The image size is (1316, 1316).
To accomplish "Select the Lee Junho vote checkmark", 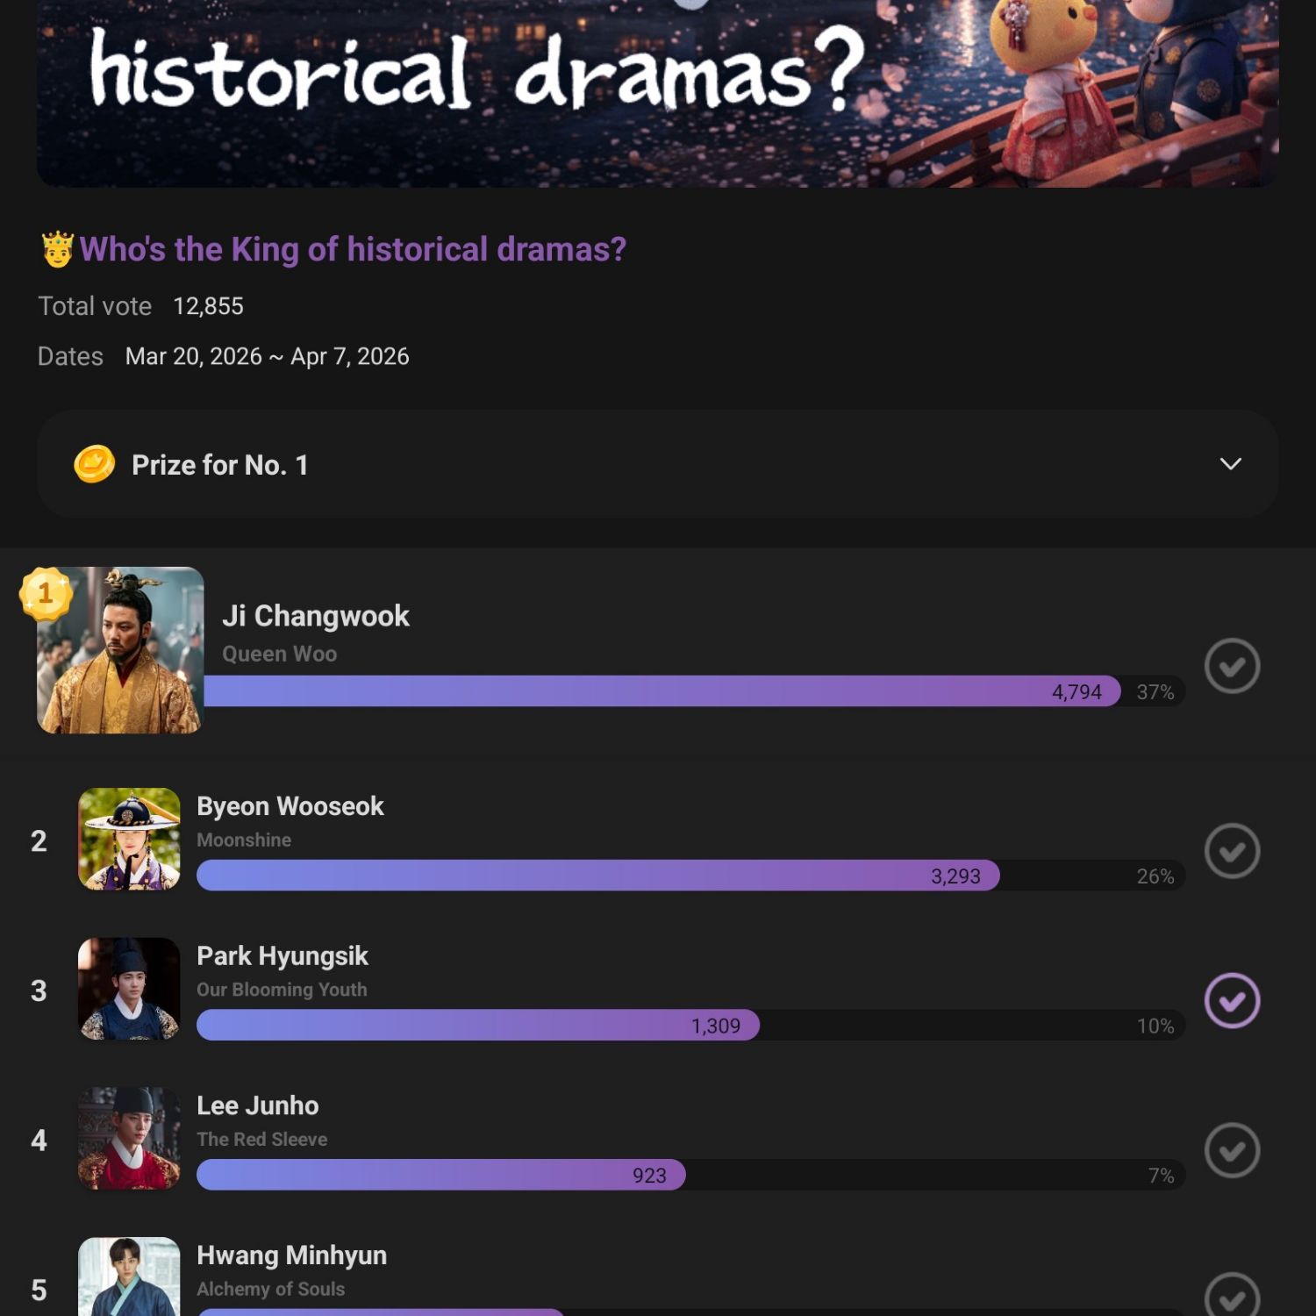I will click(x=1232, y=1150).
